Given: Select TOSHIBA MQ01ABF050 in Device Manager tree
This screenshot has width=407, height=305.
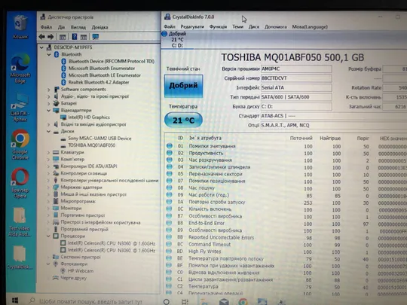Looking at the screenshot, I should click(x=92, y=145).
